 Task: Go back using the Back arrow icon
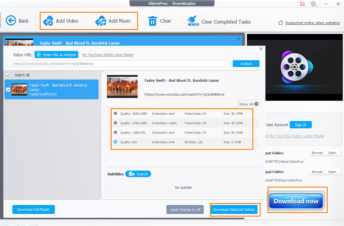tap(11, 21)
